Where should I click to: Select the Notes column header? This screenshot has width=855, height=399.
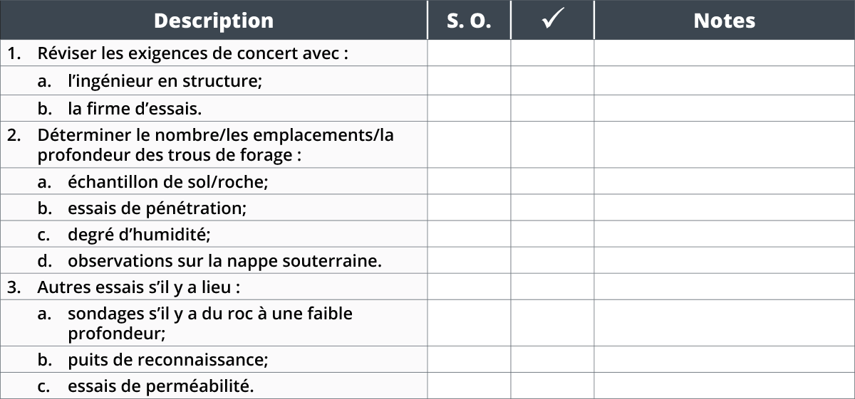pyautogui.click(x=725, y=20)
